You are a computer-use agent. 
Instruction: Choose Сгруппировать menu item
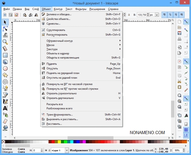point(81,30)
